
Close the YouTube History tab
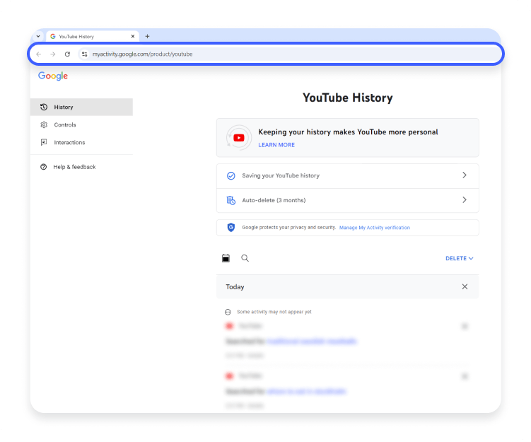[133, 36]
